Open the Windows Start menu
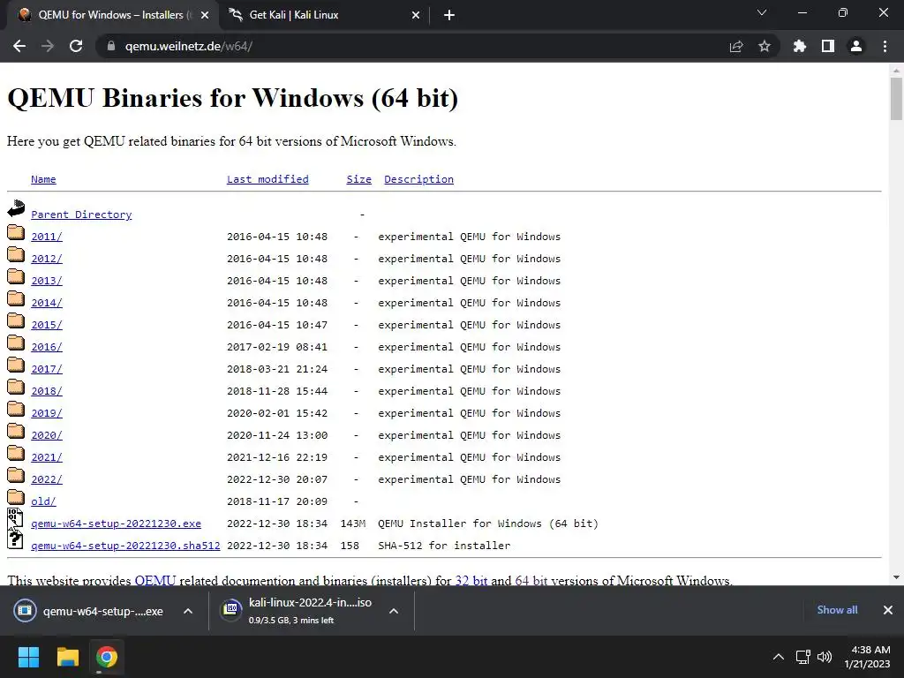Screen dimensions: 904x678 [28, 657]
